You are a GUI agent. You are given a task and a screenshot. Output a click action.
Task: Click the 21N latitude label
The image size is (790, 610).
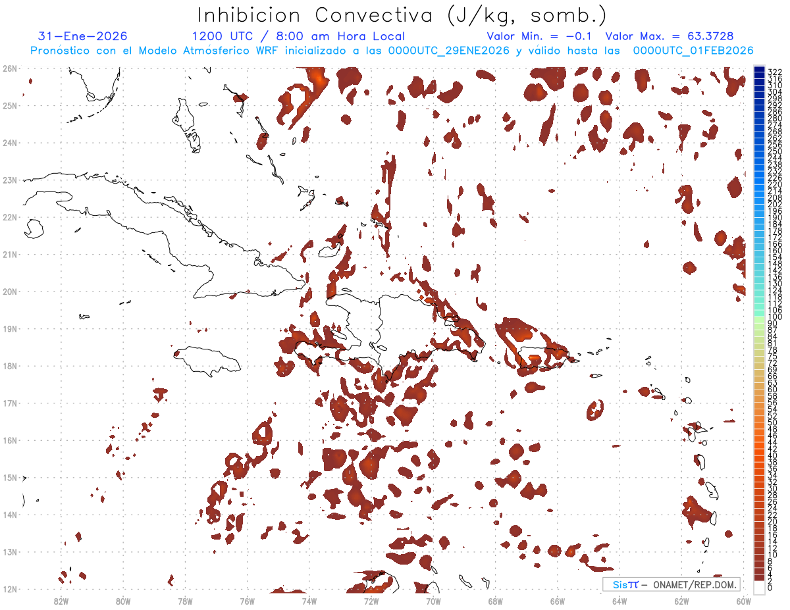coord(10,254)
